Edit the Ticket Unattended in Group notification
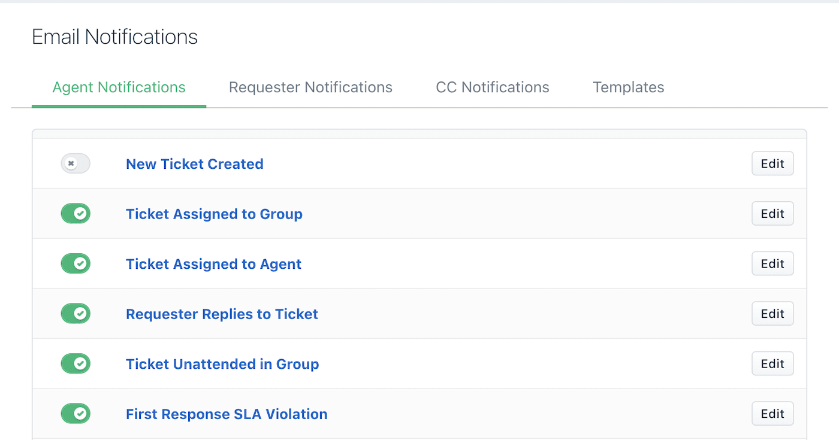 pyautogui.click(x=772, y=363)
